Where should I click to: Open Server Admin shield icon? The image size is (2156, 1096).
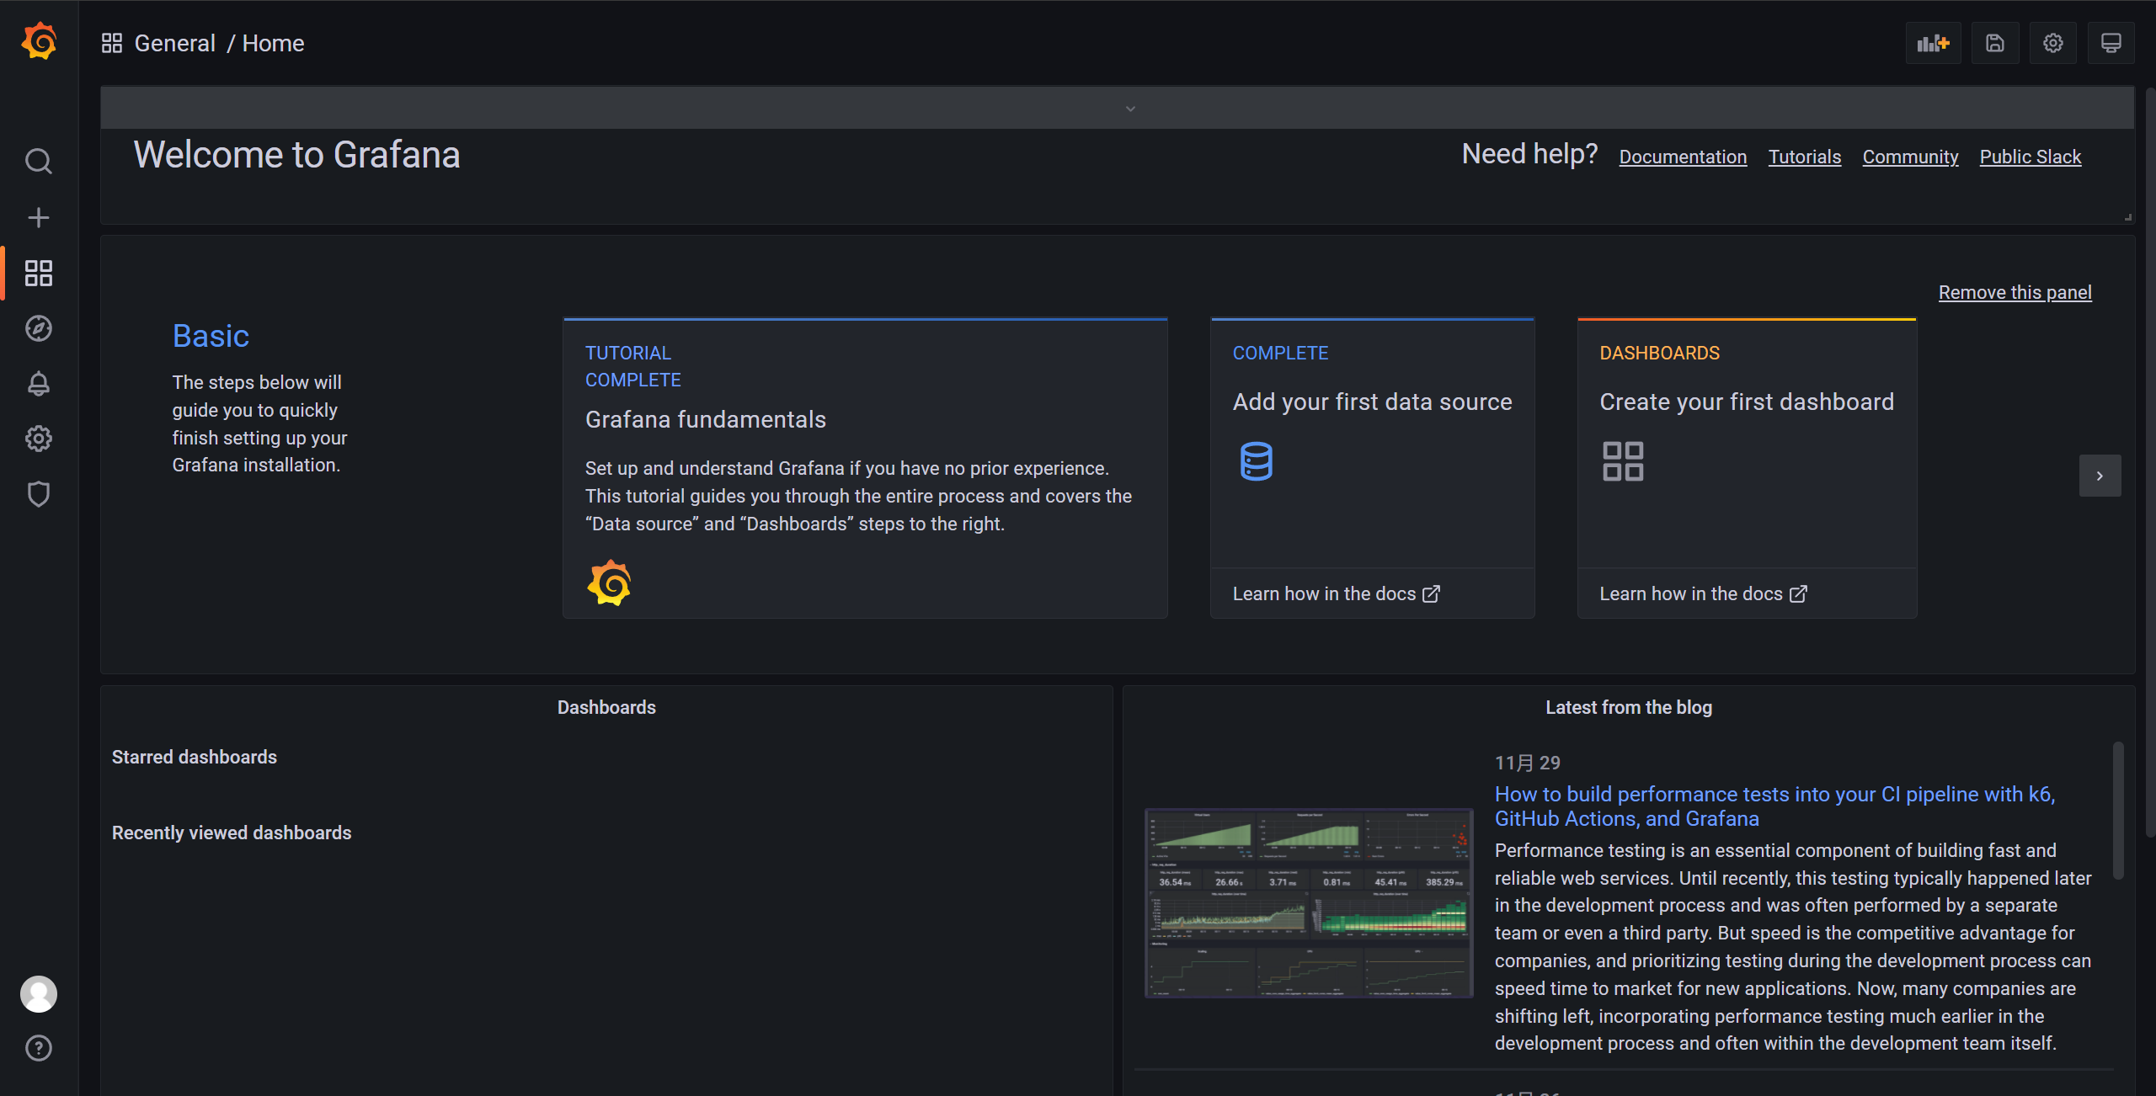(x=39, y=494)
